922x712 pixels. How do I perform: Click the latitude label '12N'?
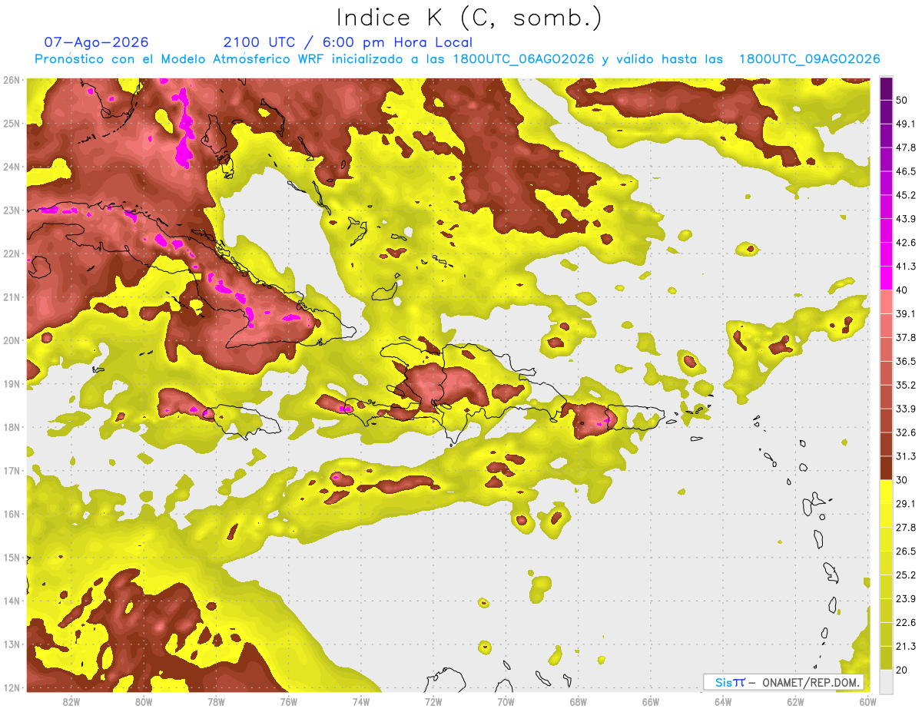[x=11, y=687]
